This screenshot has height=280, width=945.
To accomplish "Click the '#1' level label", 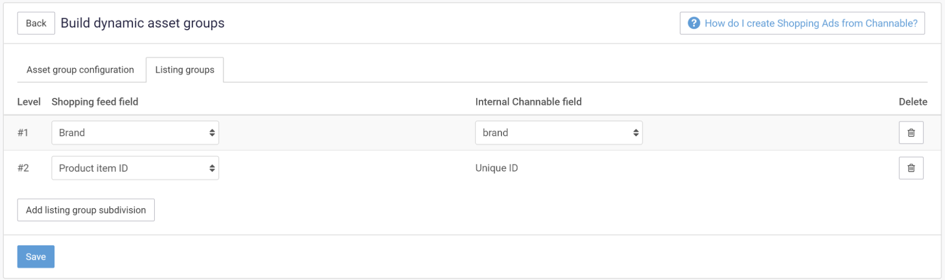I will pyautogui.click(x=23, y=133).
